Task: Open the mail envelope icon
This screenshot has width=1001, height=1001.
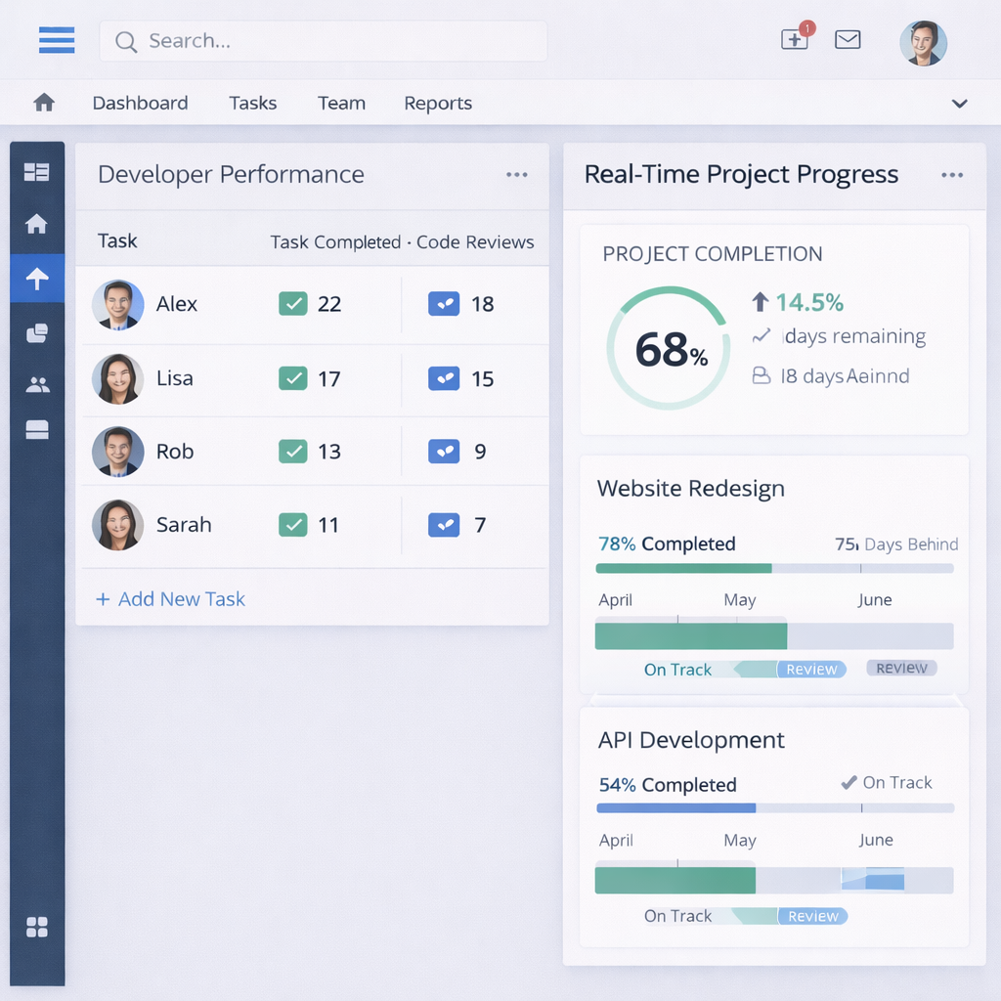Action: pos(848,39)
